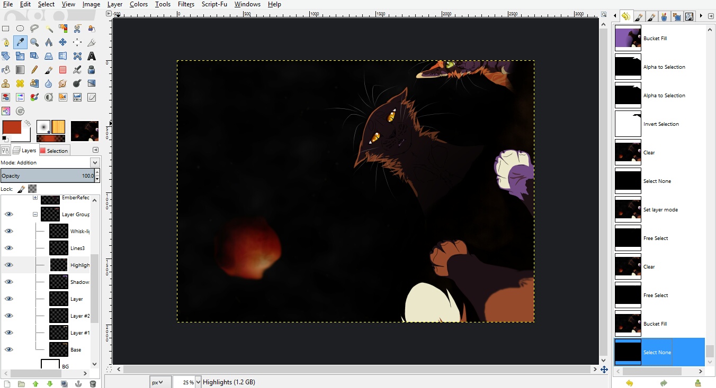Select the Smudge finger tool
The height and width of the screenshot is (388, 716).
(63, 84)
